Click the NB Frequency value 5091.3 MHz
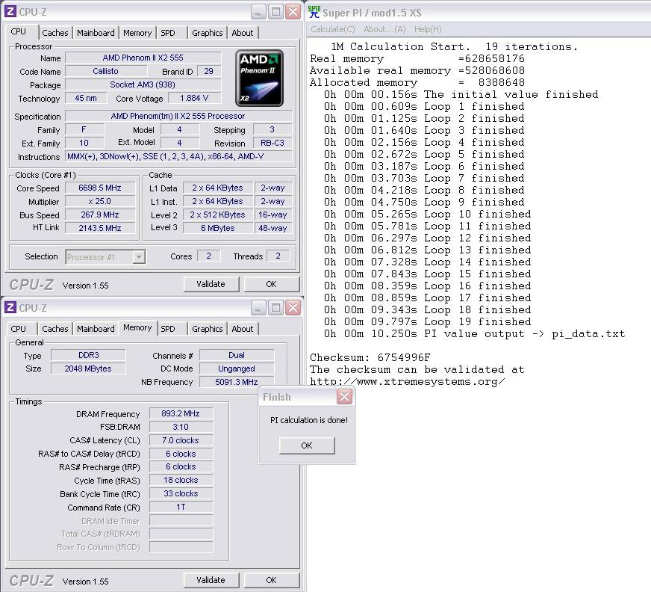Image resolution: width=651 pixels, height=592 pixels. pyautogui.click(x=237, y=382)
